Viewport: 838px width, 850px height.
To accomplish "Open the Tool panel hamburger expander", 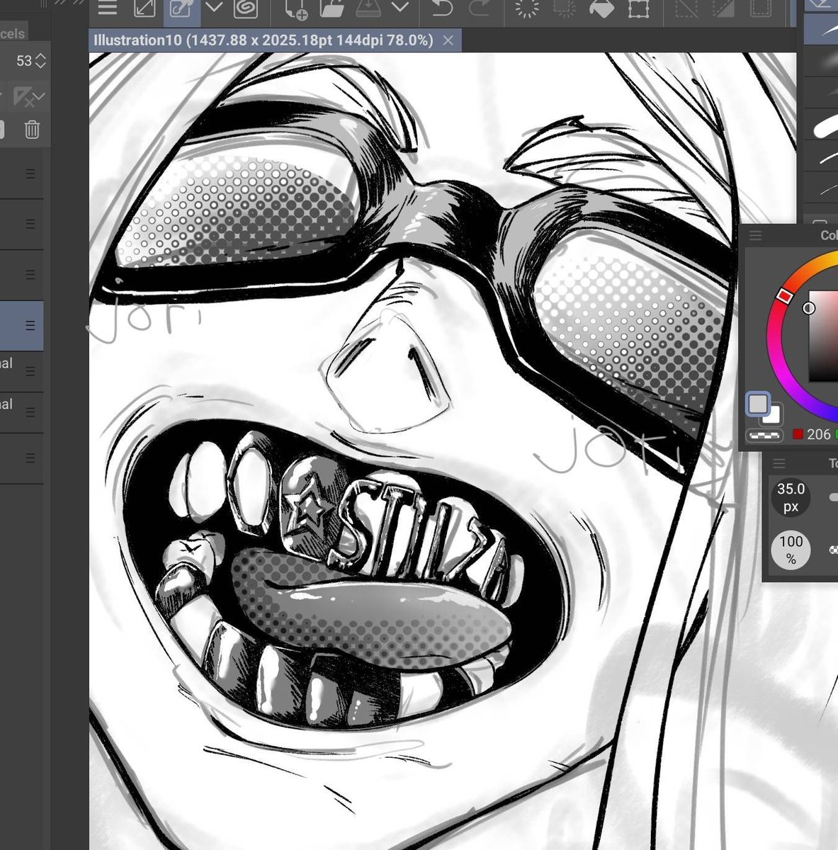I will pyautogui.click(x=780, y=463).
